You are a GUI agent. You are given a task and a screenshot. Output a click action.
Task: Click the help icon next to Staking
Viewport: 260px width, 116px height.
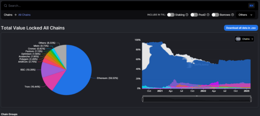(x=187, y=15)
